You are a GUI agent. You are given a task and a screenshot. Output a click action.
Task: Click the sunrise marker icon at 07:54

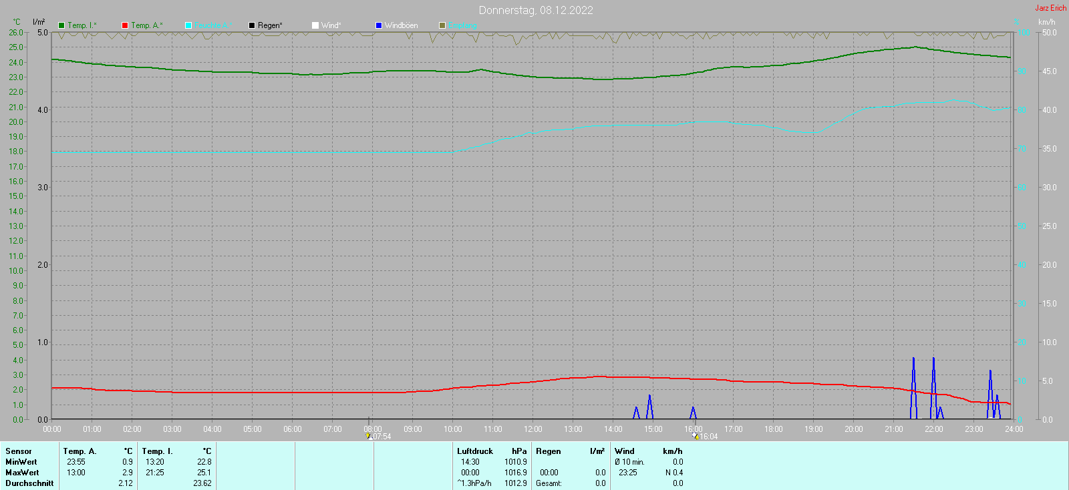pos(368,436)
